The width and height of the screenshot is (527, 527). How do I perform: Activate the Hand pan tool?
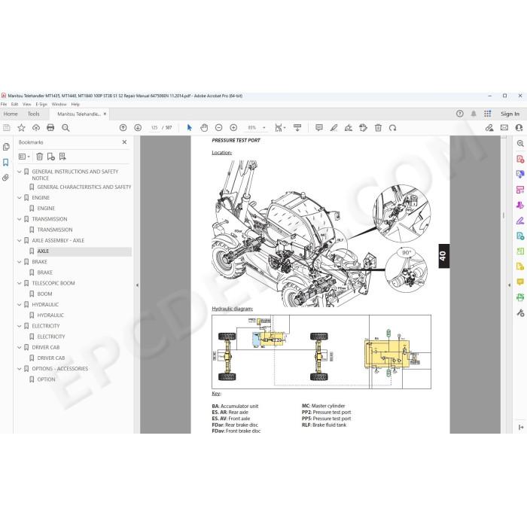[x=204, y=128]
